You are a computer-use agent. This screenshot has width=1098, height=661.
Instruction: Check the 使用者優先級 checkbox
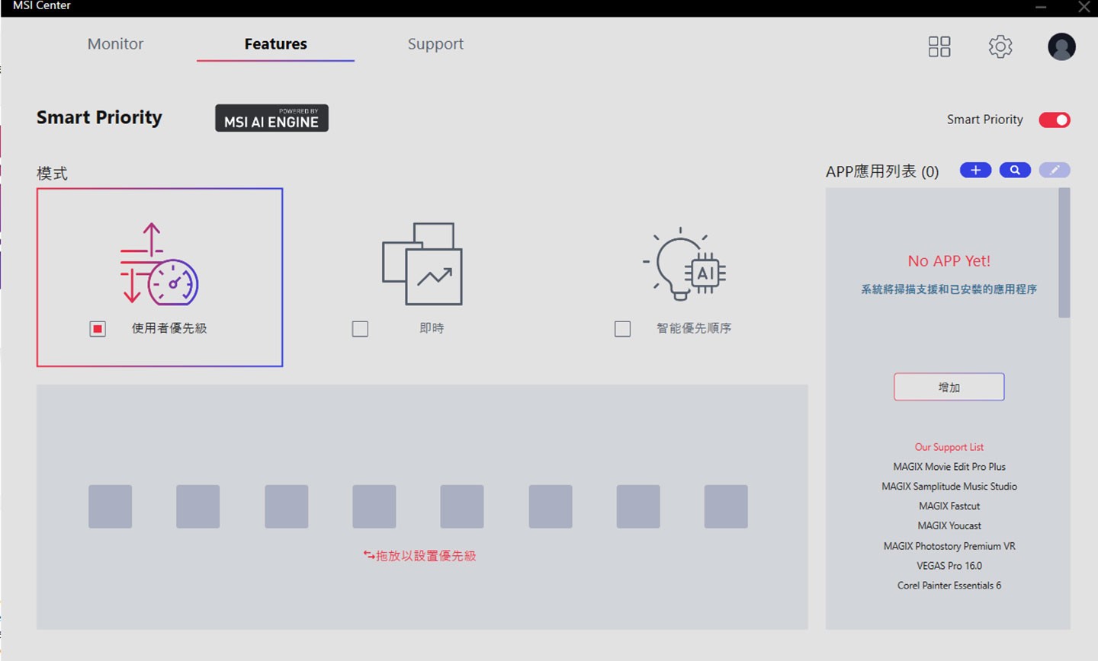click(98, 329)
